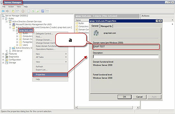
Task: Expand the Users folder in tree
Action: [x=17, y=45]
